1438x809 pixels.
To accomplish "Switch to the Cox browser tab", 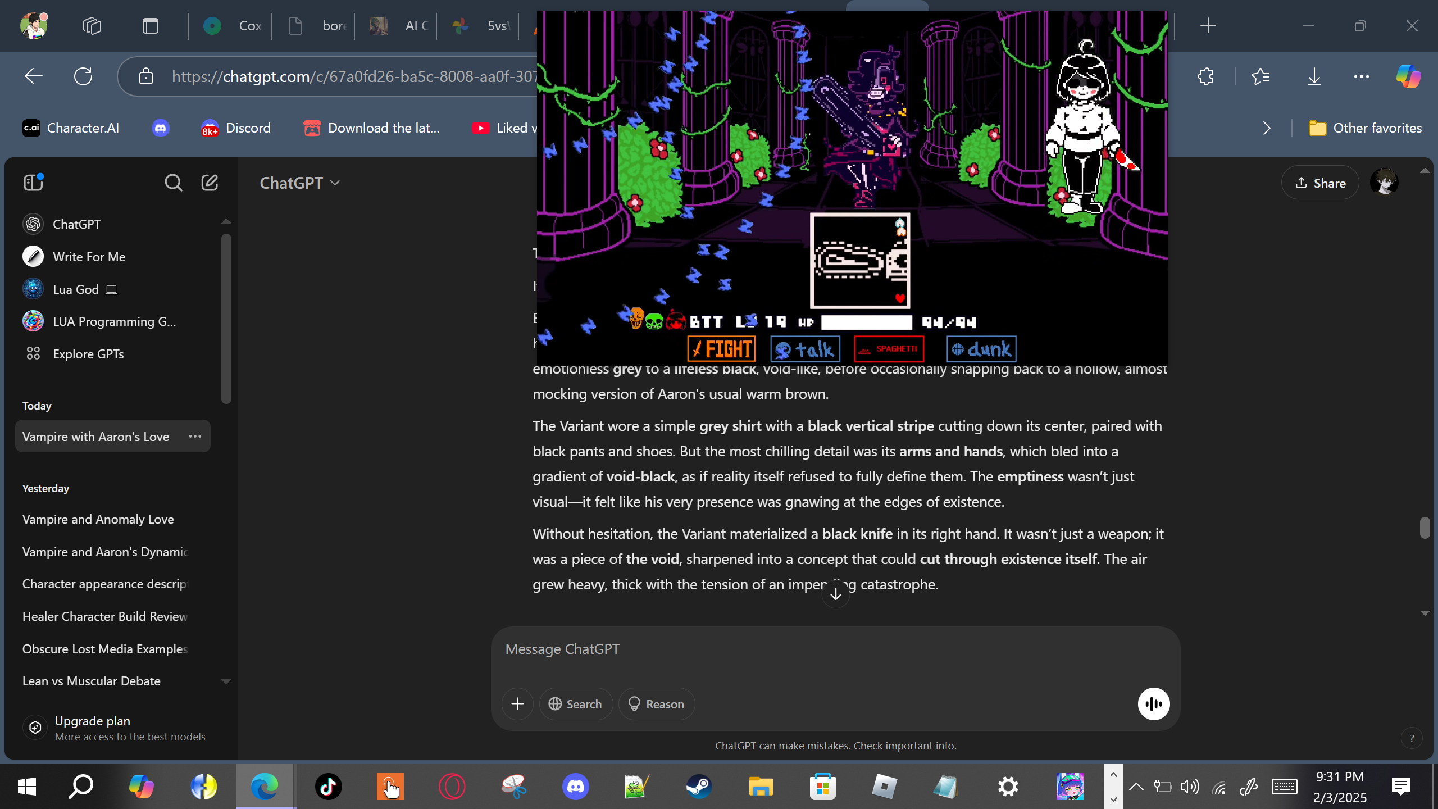I will click(x=231, y=26).
